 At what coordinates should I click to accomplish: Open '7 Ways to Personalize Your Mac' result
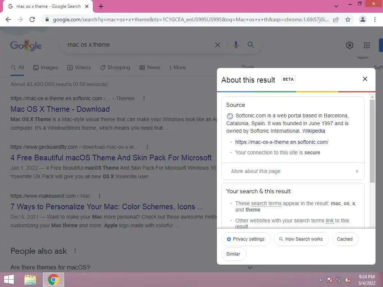click(x=107, y=207)
